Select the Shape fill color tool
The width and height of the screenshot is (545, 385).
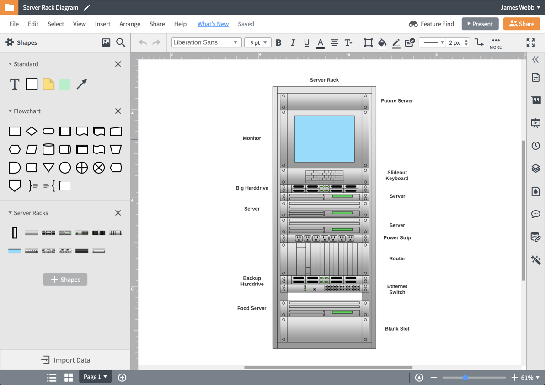point(382,42)
